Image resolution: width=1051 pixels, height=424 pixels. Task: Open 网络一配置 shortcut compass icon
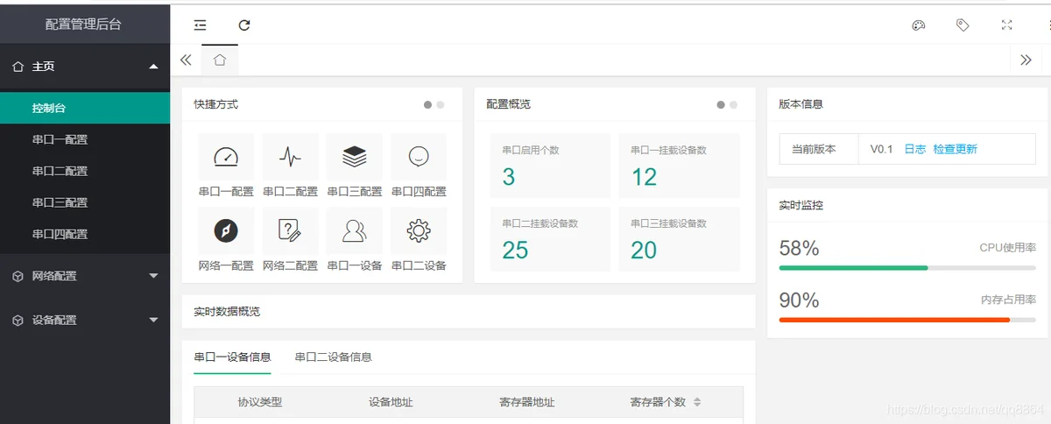(226, 230)
